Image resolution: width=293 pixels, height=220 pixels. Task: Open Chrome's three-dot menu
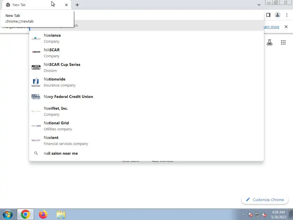point(287,15)
